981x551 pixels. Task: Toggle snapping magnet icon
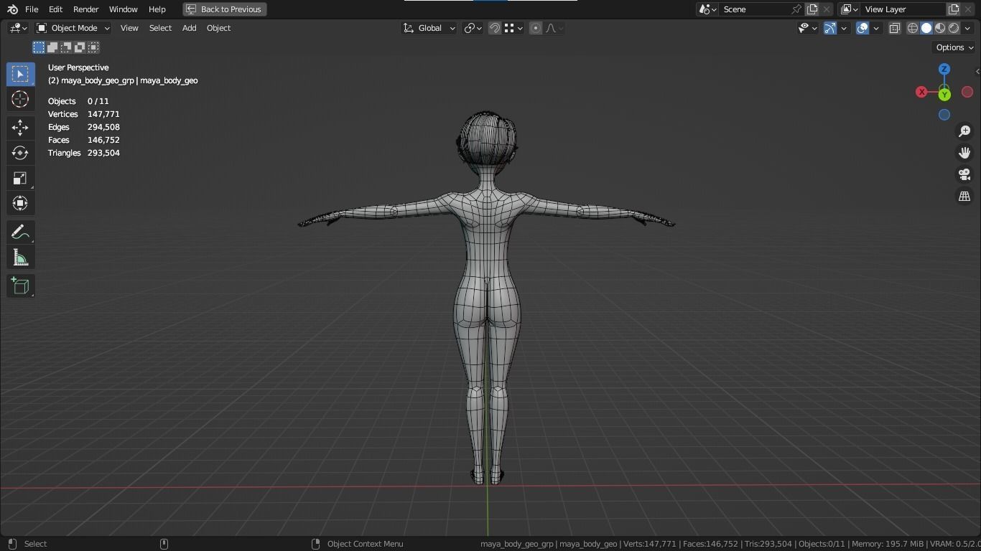pos(495,28)
